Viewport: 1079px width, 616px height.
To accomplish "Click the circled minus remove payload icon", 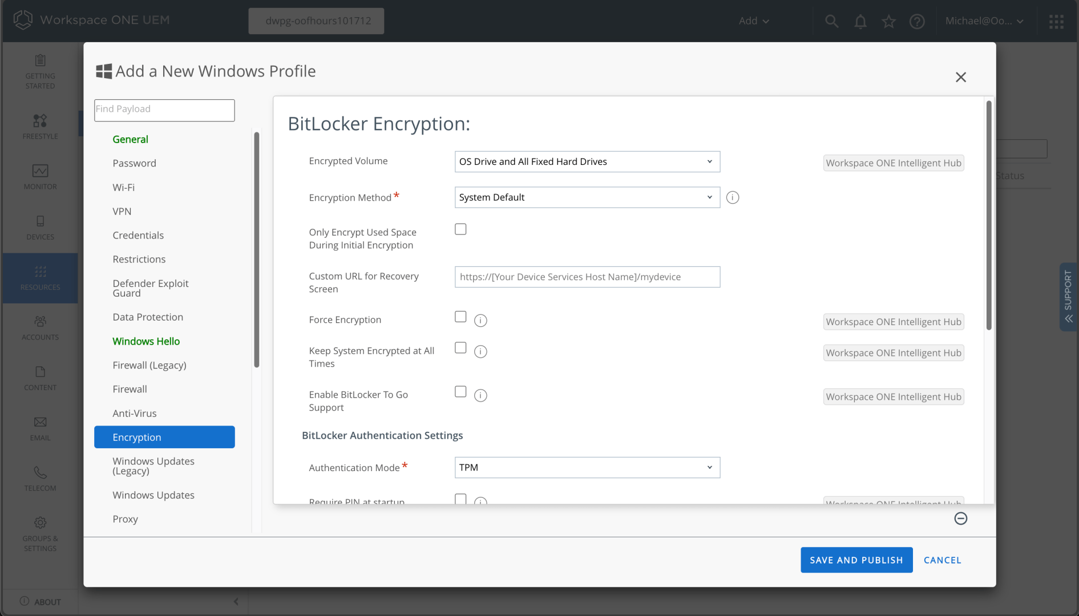I will click(960, 518).
